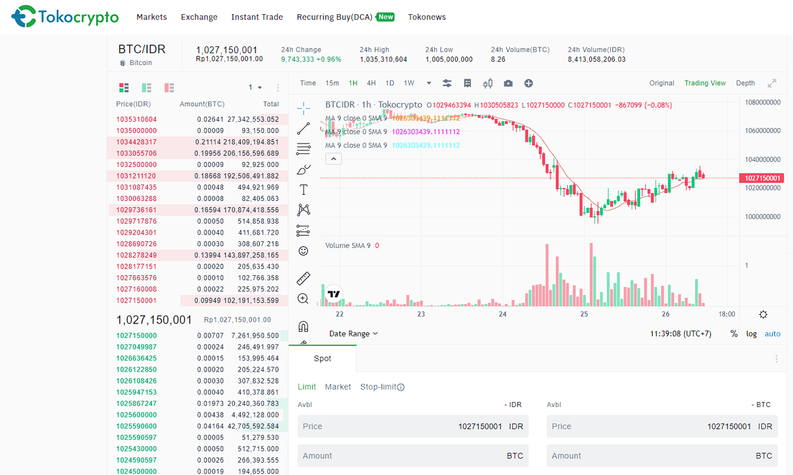
Task: Click the Stop-limit info icon
Action: 401,387
